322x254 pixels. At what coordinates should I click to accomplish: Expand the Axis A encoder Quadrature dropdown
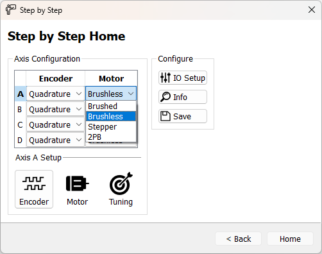pos(55,94)
